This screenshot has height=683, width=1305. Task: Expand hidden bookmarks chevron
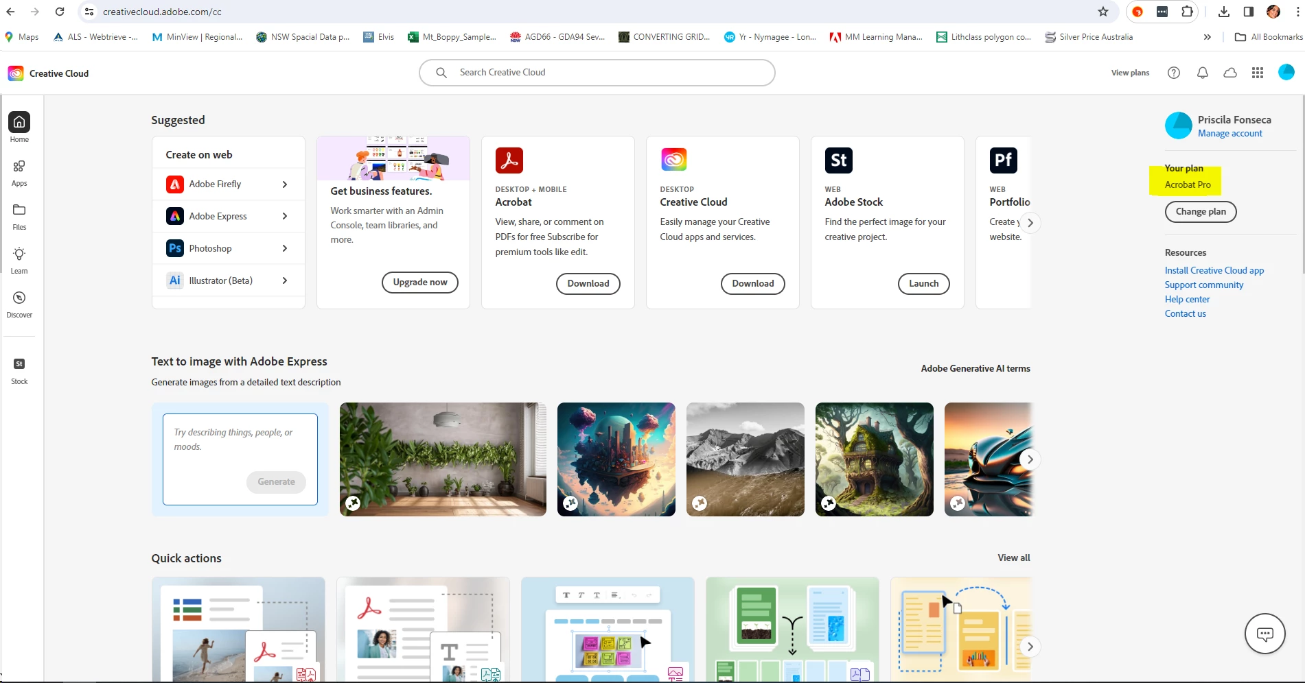1208,37
